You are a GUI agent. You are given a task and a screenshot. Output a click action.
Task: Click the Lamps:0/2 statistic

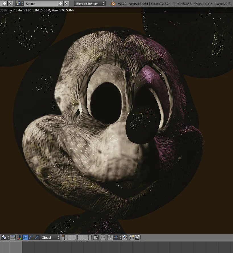(x=223, y=3)
